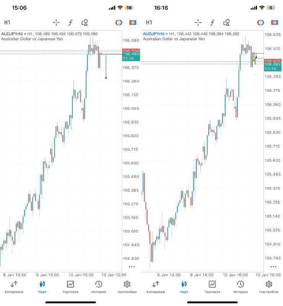Tap red-blue circular icon on left screen
The image size is (283, 306).
tap(119, 23)
